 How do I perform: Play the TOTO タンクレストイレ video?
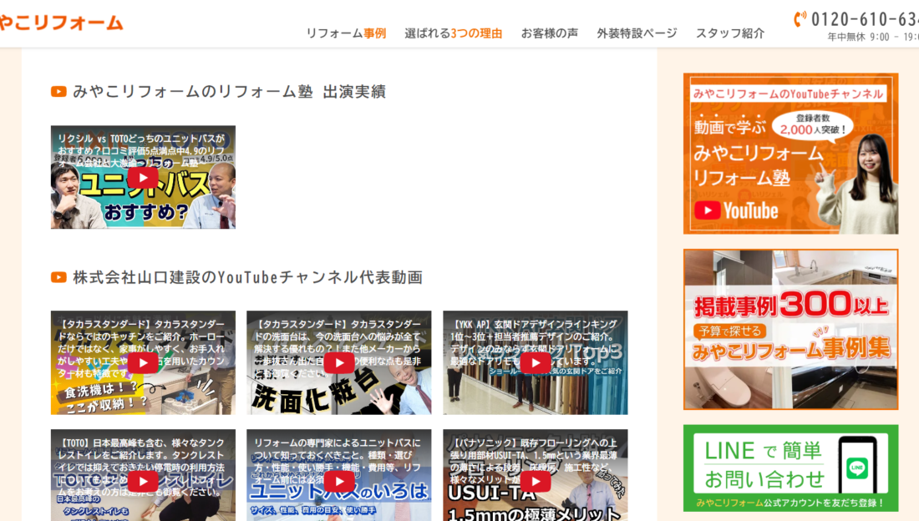click(143, 481)
